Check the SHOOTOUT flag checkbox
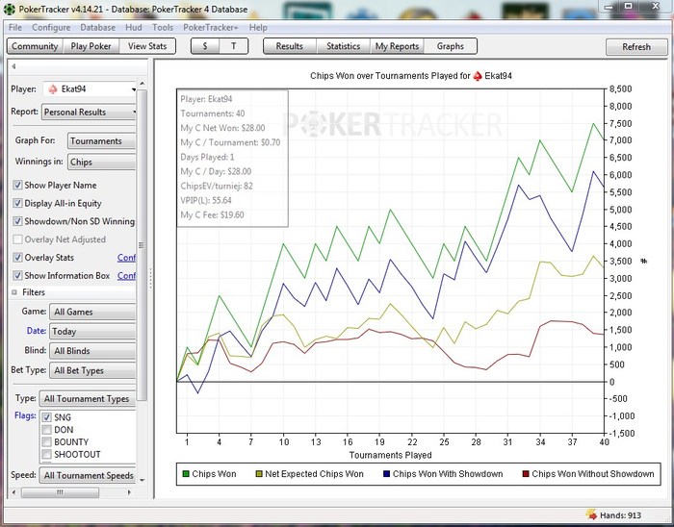The height and width of the screenshot is (527, 674). (47, 454)
